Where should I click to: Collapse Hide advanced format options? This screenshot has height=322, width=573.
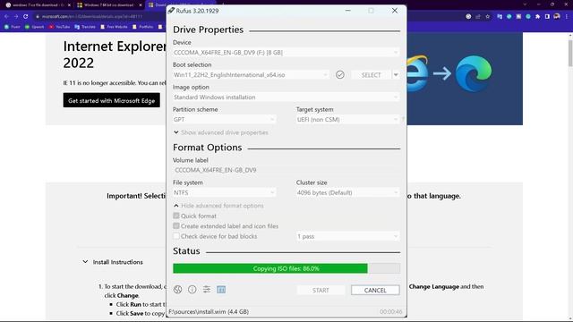pyautogui.click(x=218, y=206)
